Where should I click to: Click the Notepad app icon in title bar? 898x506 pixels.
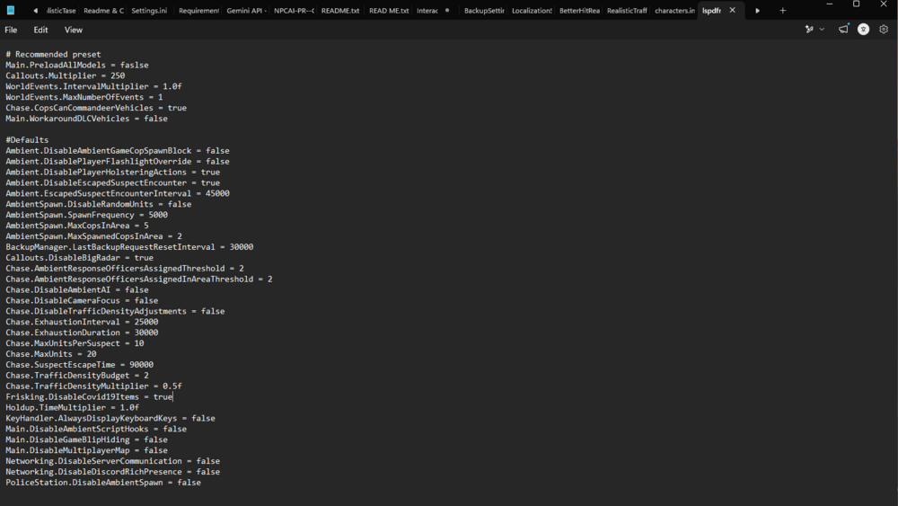click(x=10, y=10)
